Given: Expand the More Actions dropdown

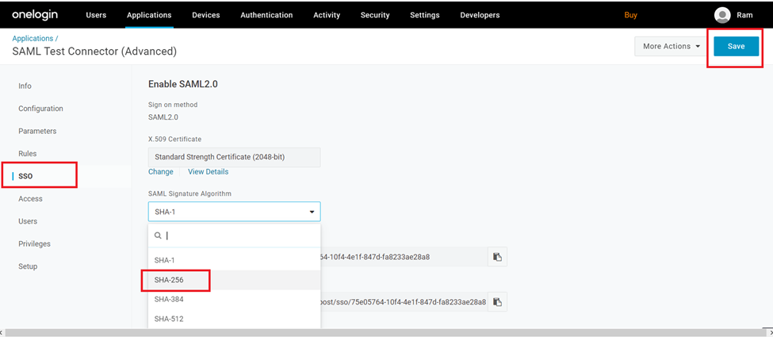Looking at the screenshot, I should (671, 46).
